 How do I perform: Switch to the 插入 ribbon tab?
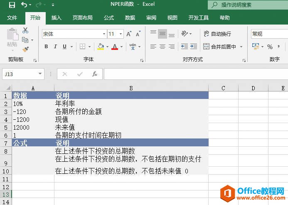pos(56,18)
